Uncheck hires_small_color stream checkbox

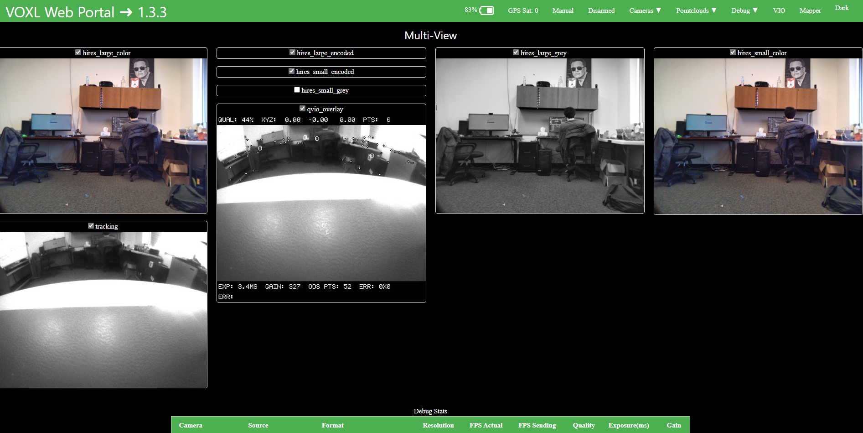coord(733,52)
